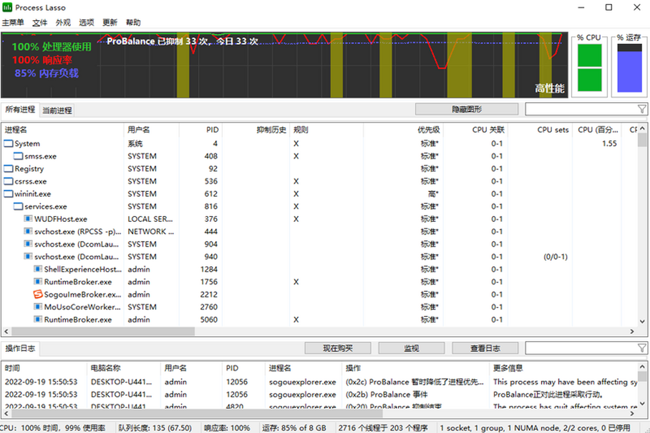Click the process filter search field
The image size is (650, 433).
581,109
